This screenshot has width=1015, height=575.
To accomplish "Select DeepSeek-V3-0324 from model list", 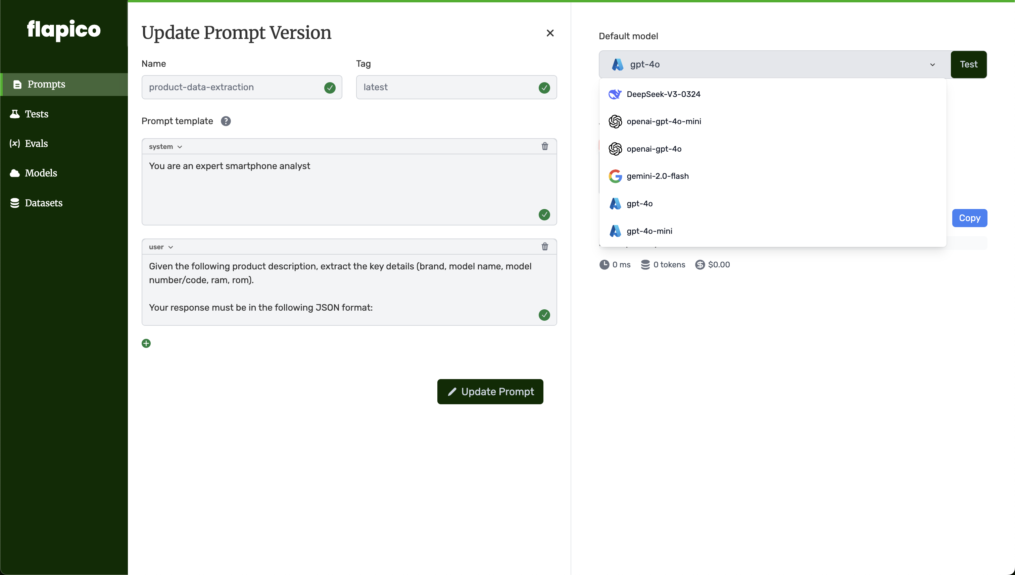I will 663,94.
